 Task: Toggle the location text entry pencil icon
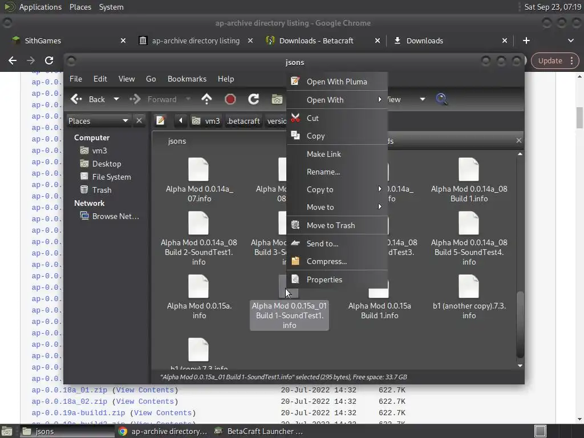coord(160,121)
